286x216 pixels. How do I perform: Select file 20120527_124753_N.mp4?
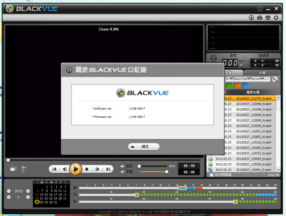coord(250,153)
